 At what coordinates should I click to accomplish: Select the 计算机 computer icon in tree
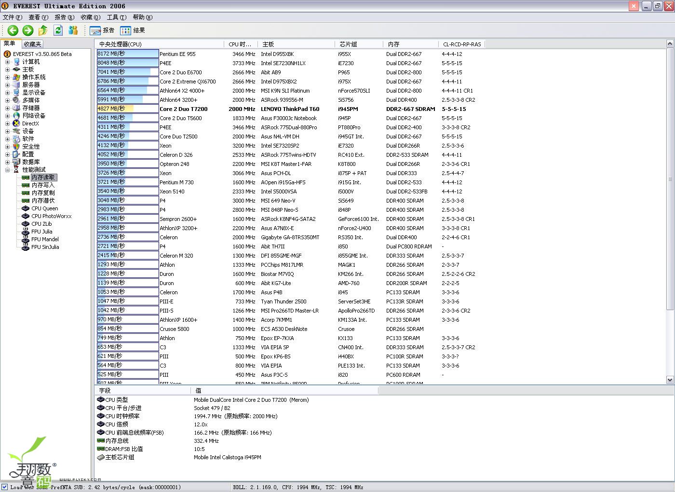(16, 62)
